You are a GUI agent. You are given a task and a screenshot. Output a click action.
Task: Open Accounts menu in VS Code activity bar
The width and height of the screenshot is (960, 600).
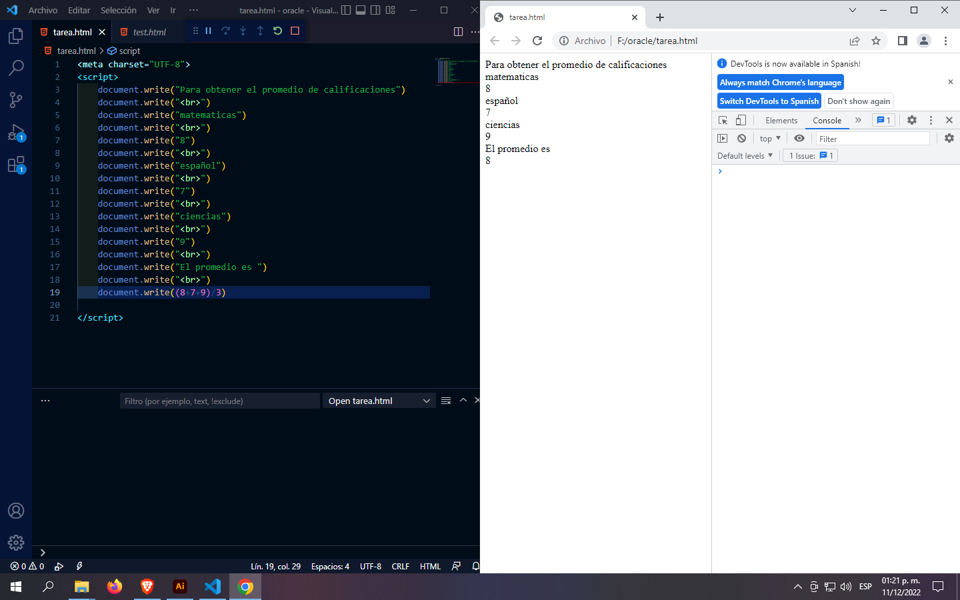[x=16, y=511]
